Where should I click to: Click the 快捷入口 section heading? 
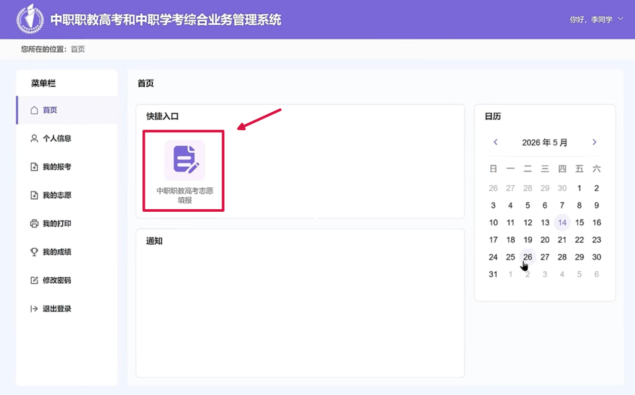163,116
